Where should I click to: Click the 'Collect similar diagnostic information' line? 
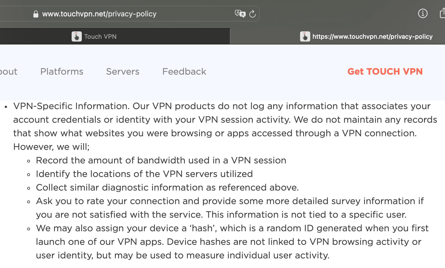167,187
